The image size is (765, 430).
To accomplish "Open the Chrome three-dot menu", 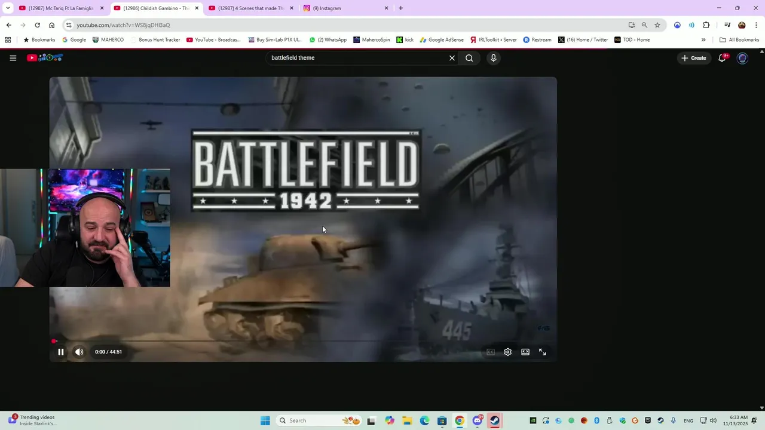I will click(756, 25).
